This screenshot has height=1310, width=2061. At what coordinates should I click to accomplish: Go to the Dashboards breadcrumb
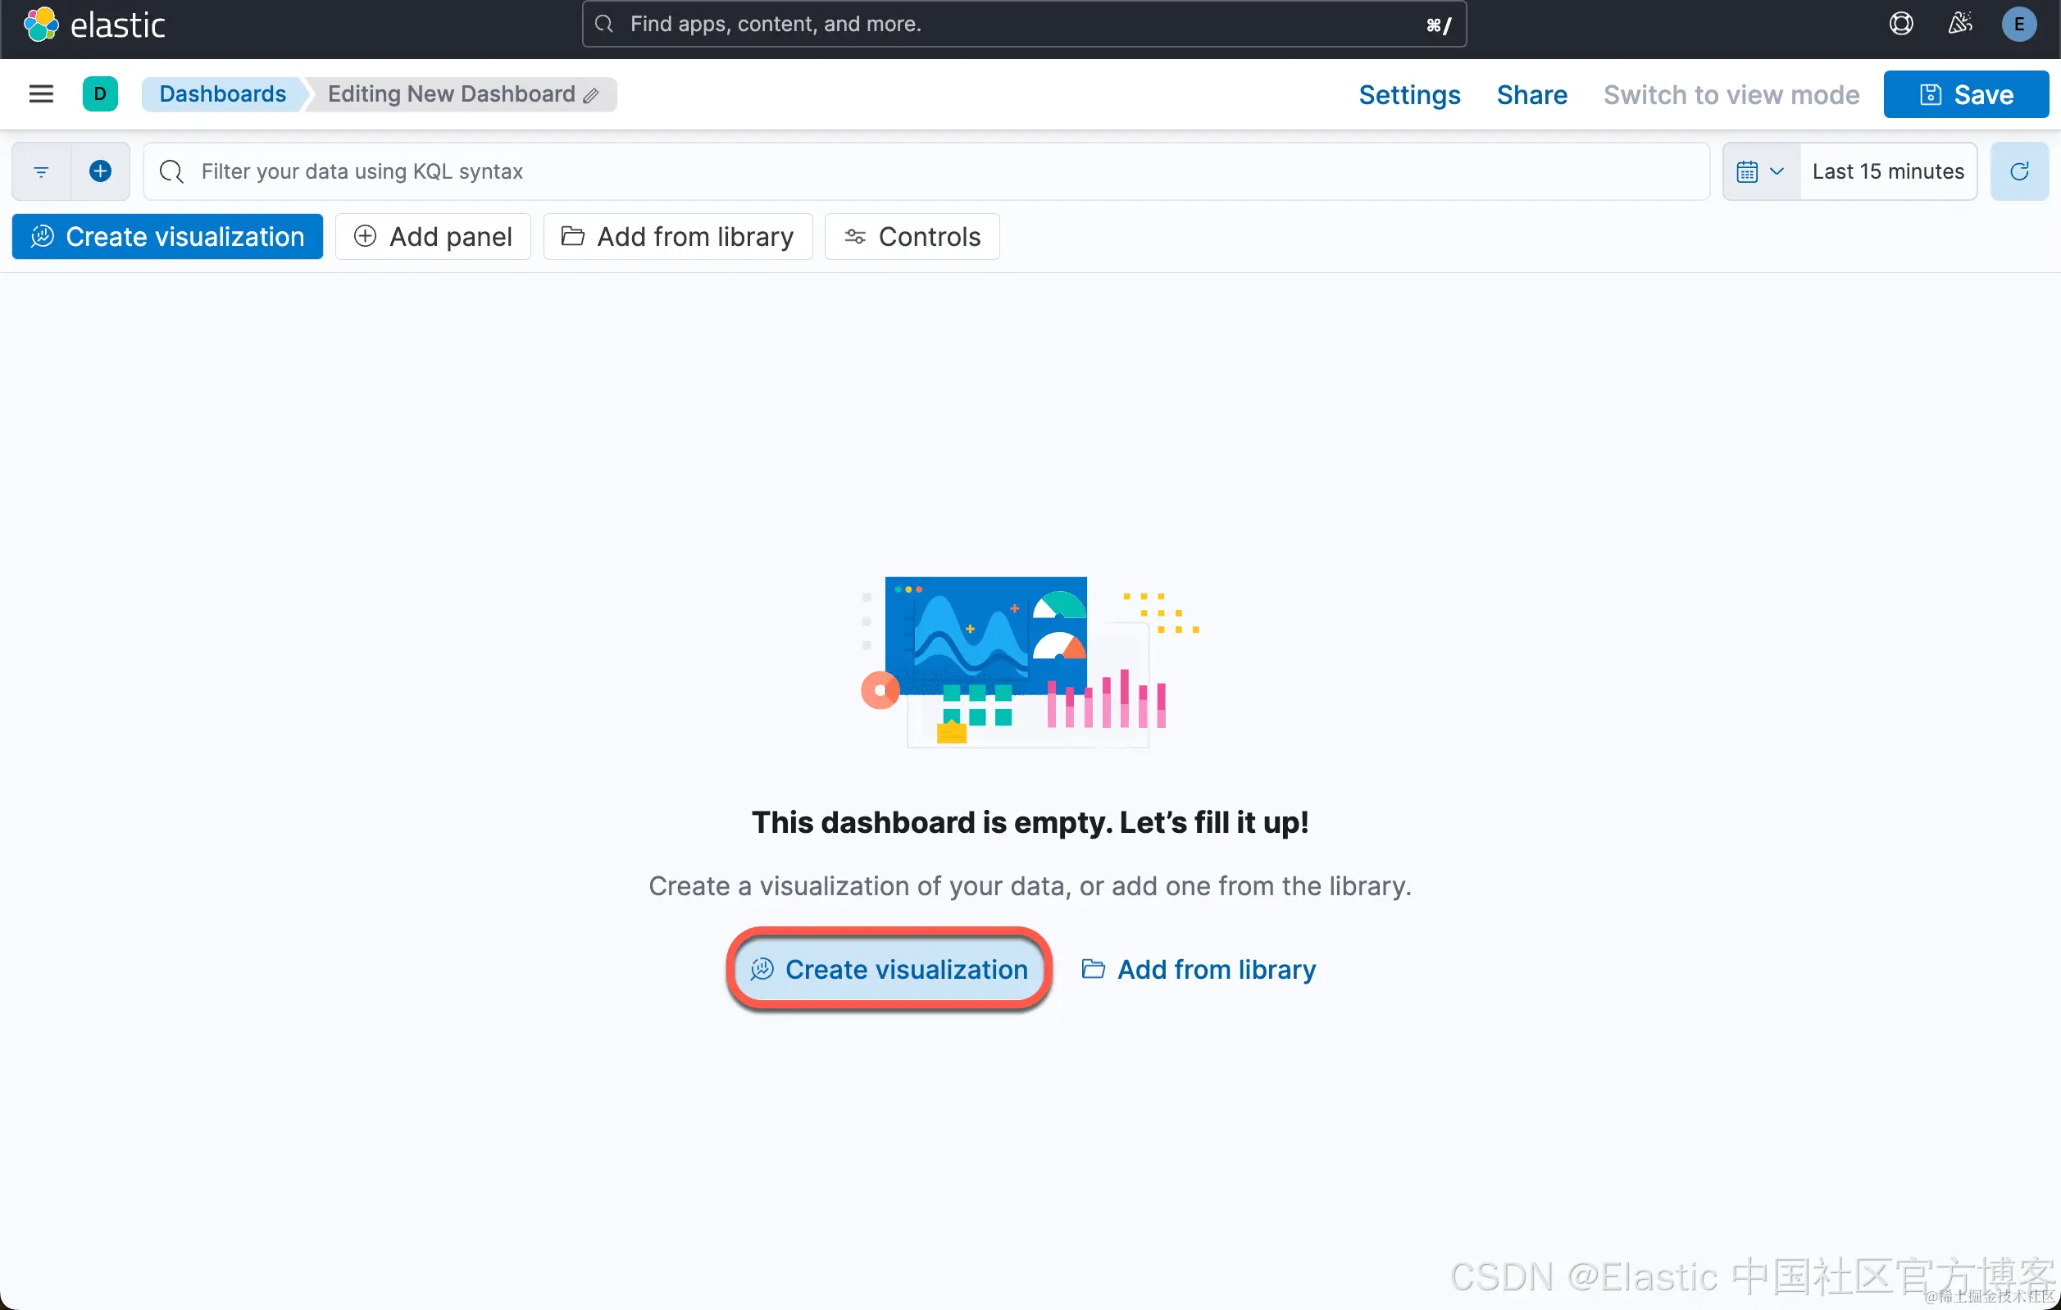222,94
